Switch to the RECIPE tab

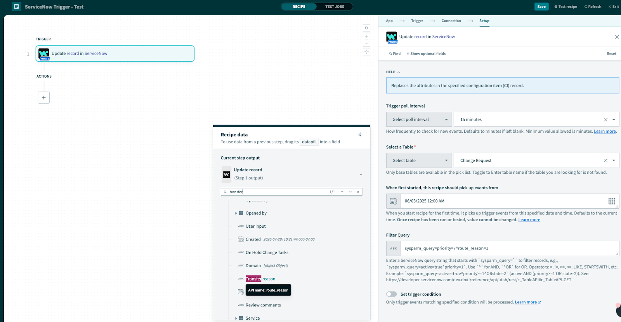point(299,7)
